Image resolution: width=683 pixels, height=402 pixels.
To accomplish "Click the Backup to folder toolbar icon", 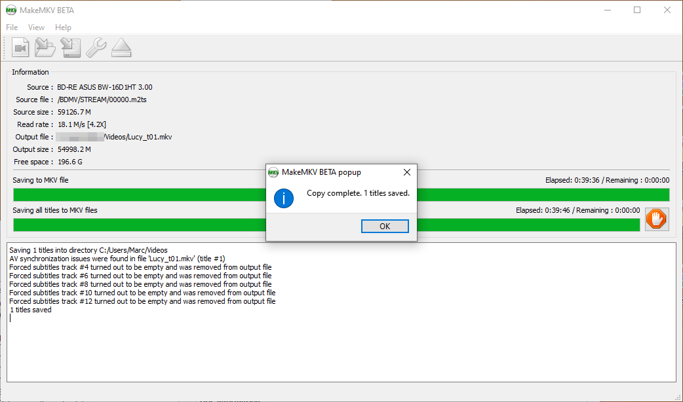I will click(x=45, y=48).
